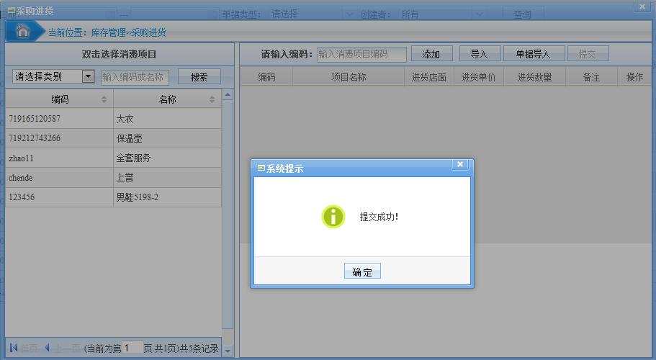
Task: Focus the 输入编码或名称 search field
Action: (x=134, y=77)
